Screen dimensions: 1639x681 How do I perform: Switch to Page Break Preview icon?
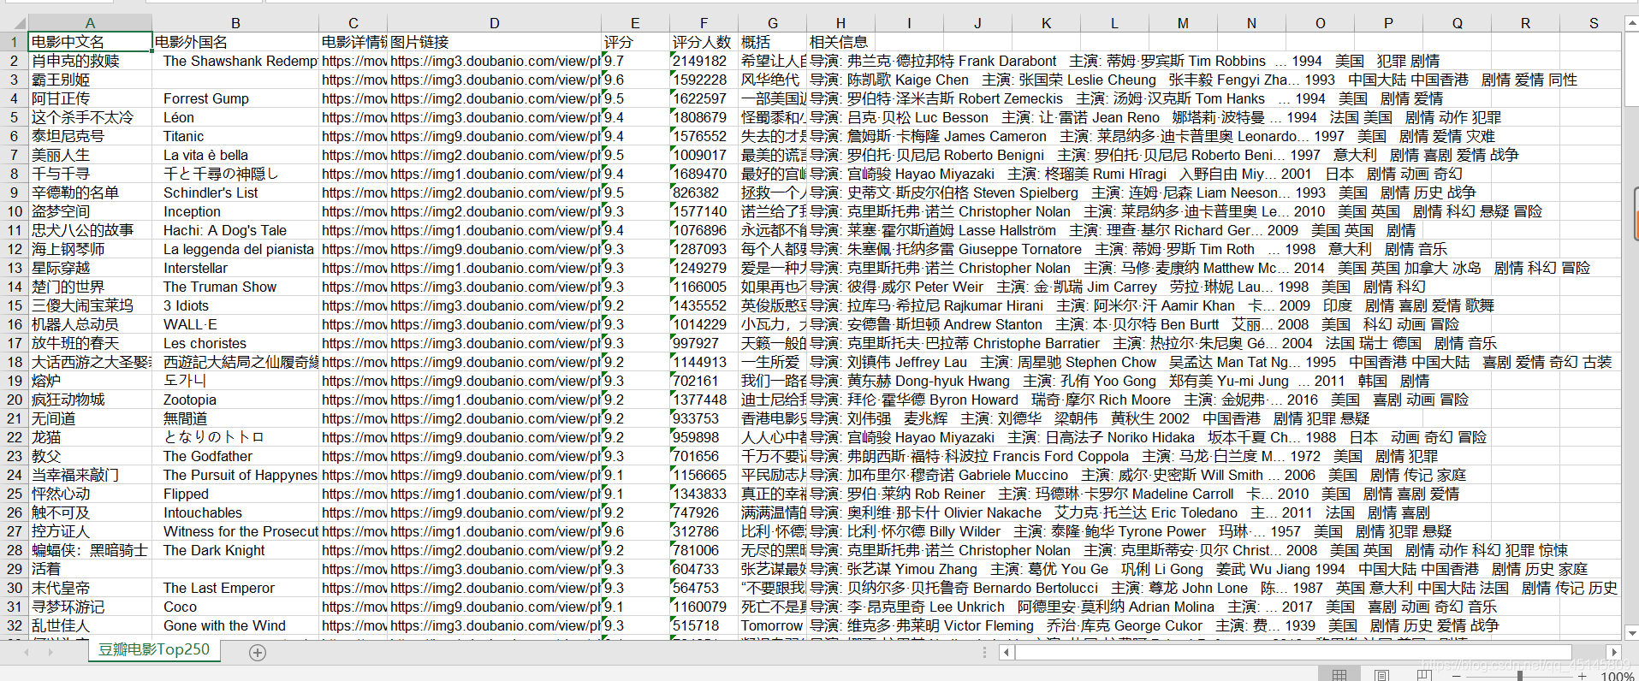pyautogui.click(x=1424, y=675)
